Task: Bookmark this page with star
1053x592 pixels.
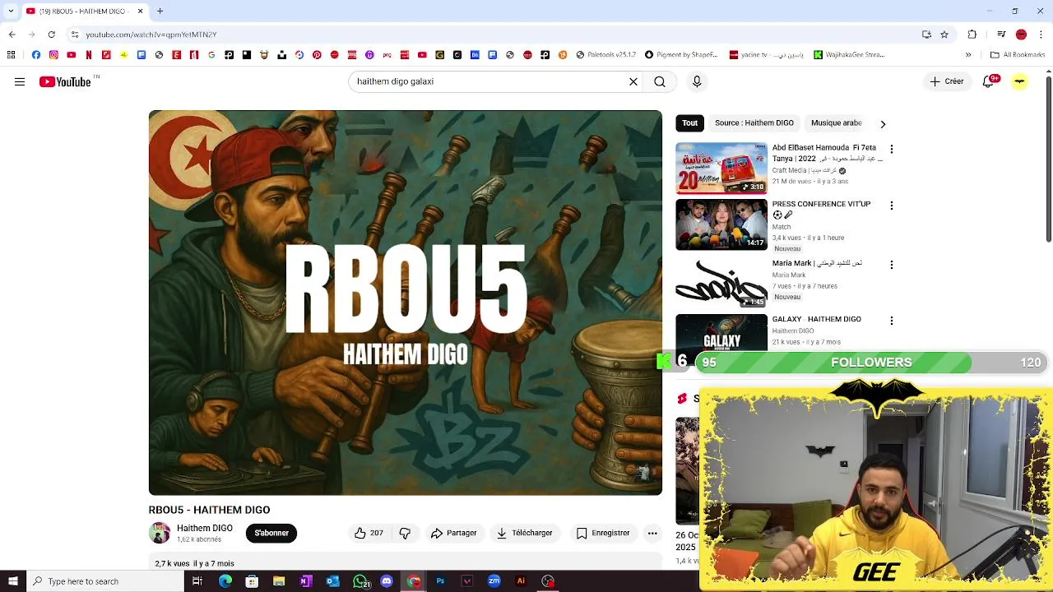Action: pos(944,35)
